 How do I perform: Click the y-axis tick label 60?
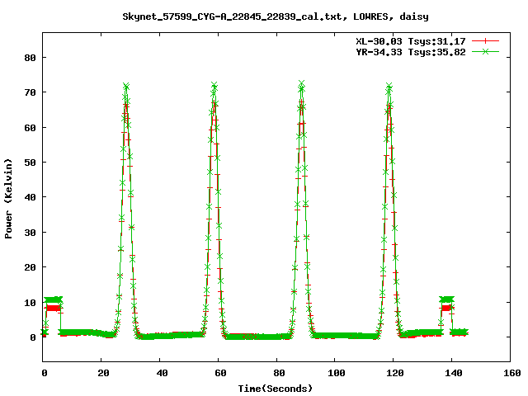click(x=30, y=128)
